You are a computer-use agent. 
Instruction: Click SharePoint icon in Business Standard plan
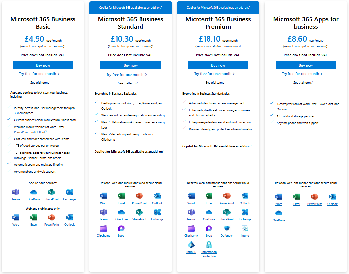[139, 212]
